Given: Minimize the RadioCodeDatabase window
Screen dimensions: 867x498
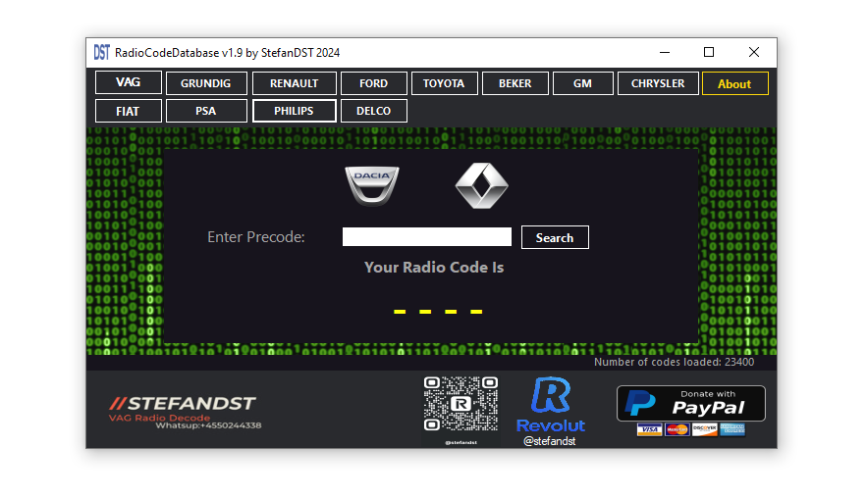Looking at the screenshot, I should pyautogui.click(x=665, y=53).
